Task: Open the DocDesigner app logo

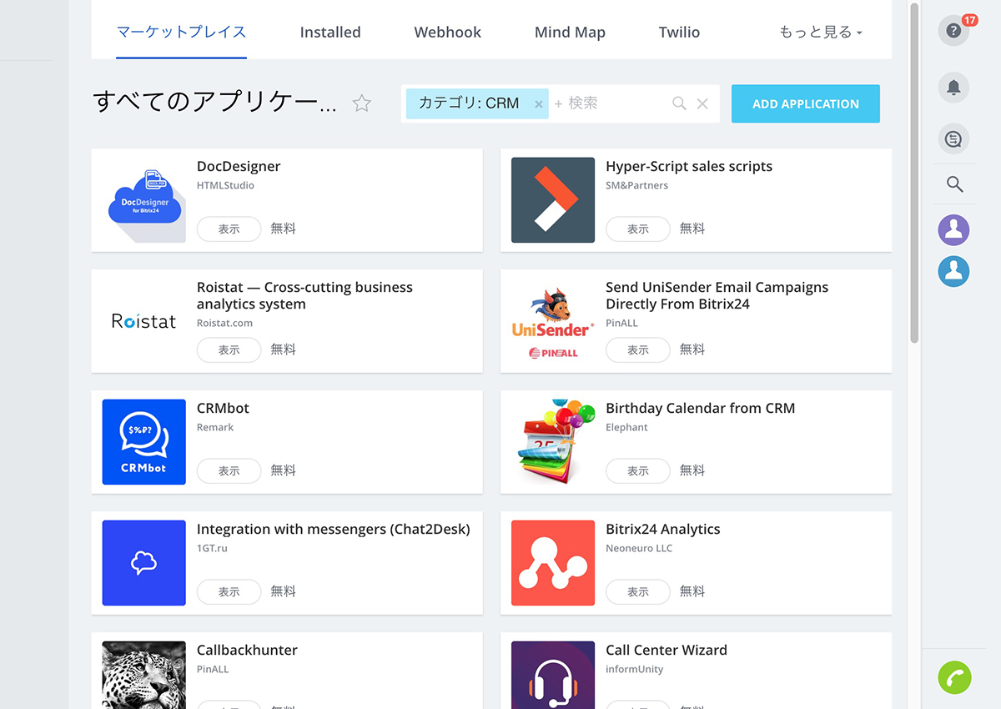Action: [x=144, y=200]
